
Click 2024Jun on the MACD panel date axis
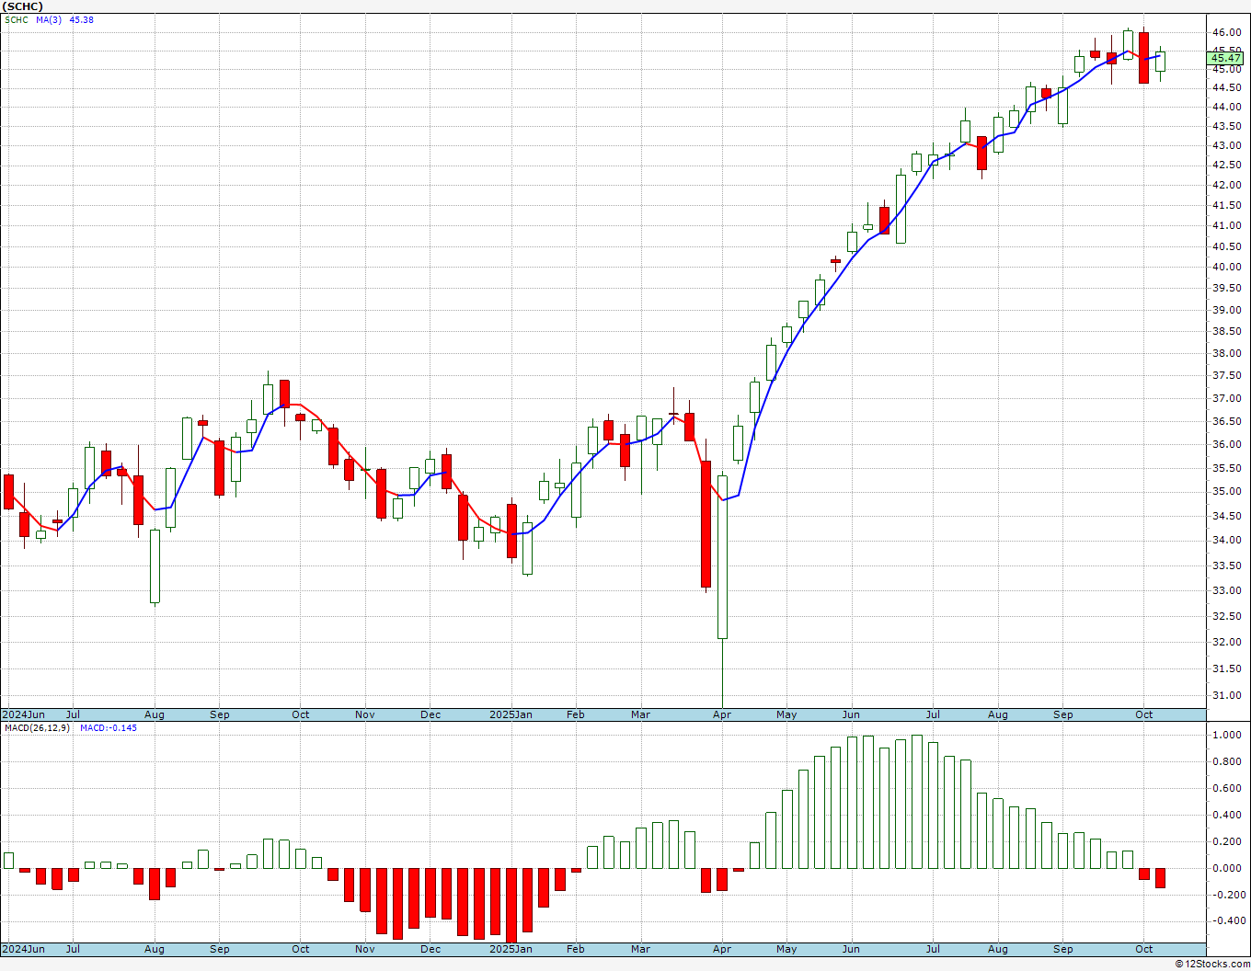click(x=24, y=949)
